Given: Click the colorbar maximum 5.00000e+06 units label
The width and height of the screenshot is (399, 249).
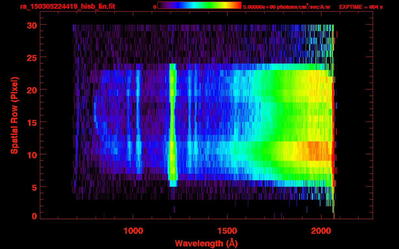Looking at the screenshot, I should pyautogui.click(x=287, y=6).
